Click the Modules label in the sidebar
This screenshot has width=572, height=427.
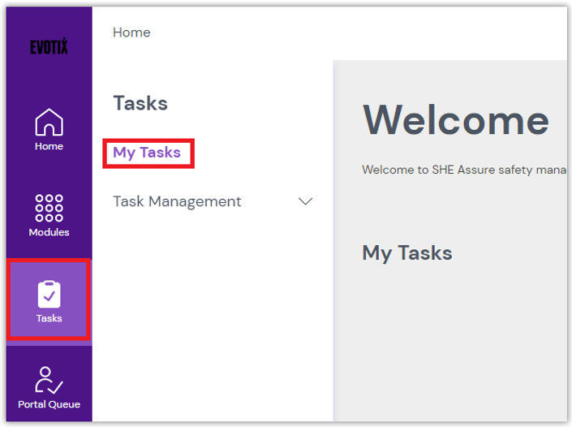click(x=49, y=233)
